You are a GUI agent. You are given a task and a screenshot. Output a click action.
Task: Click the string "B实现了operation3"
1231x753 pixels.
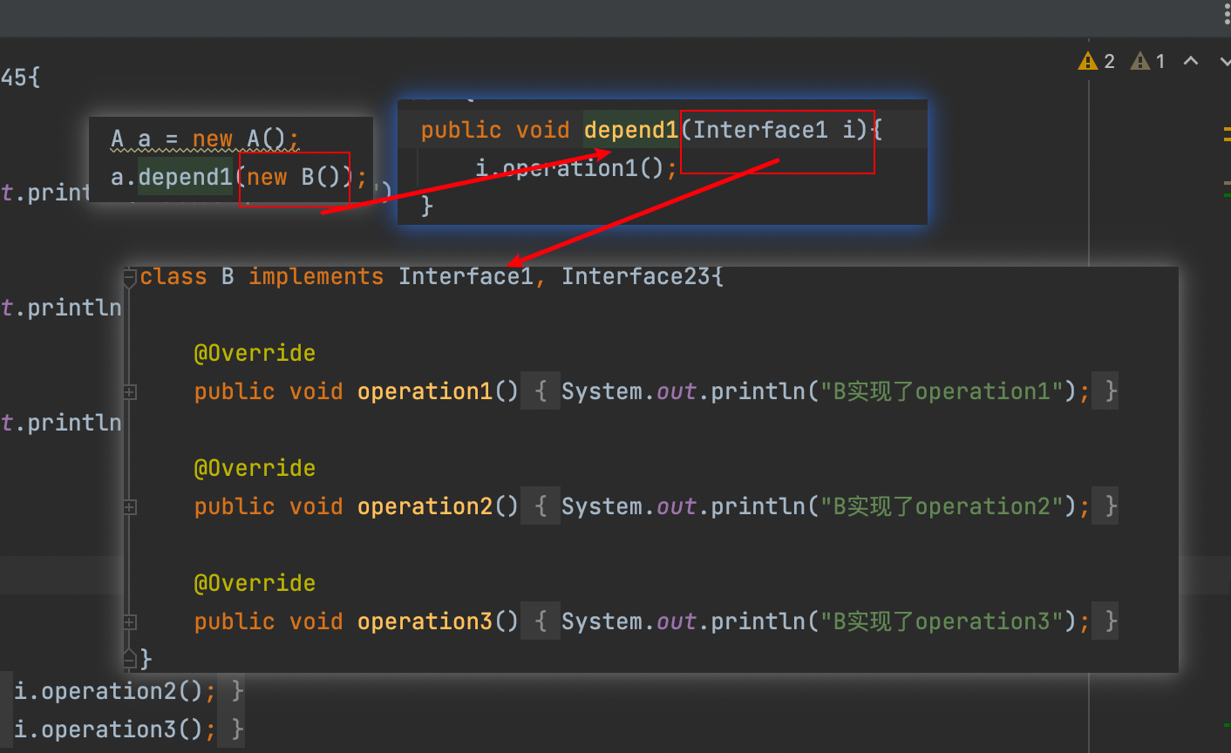(942, 621)
